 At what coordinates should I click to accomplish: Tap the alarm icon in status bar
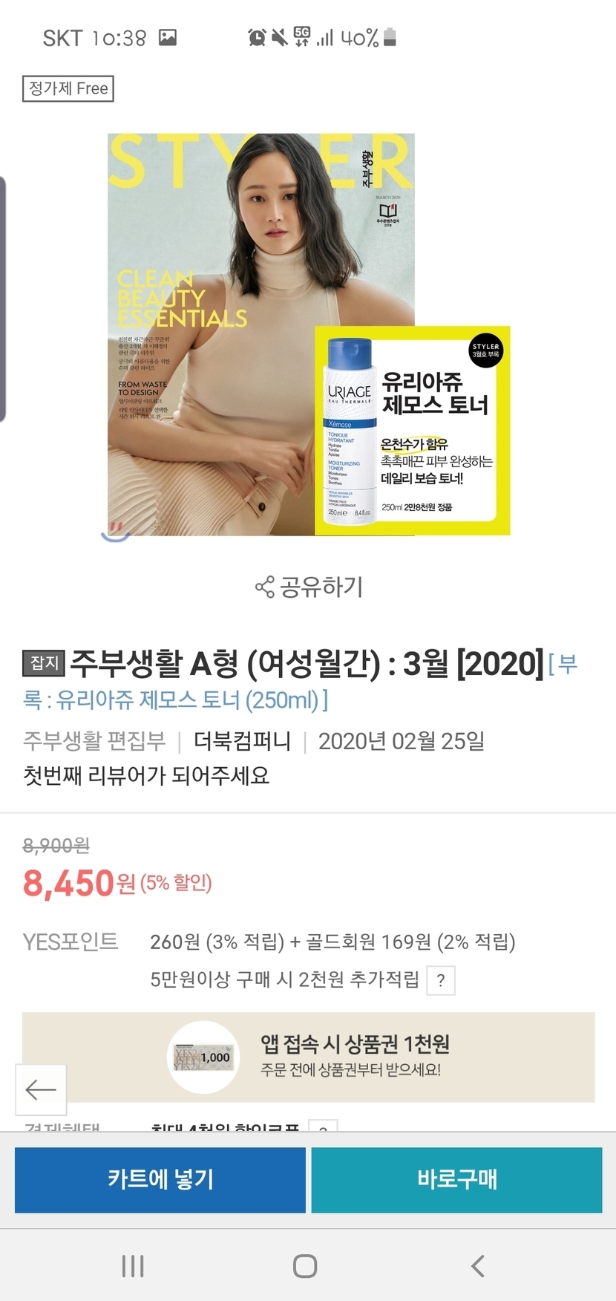pos(257,37)
